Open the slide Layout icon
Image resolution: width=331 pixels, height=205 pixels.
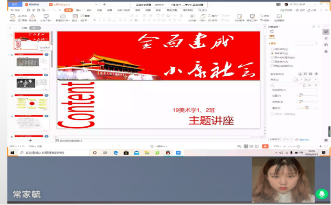coord(75,16)
